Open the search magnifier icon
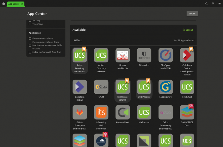Viewport: 223px width, 147px height. point(206,4)
